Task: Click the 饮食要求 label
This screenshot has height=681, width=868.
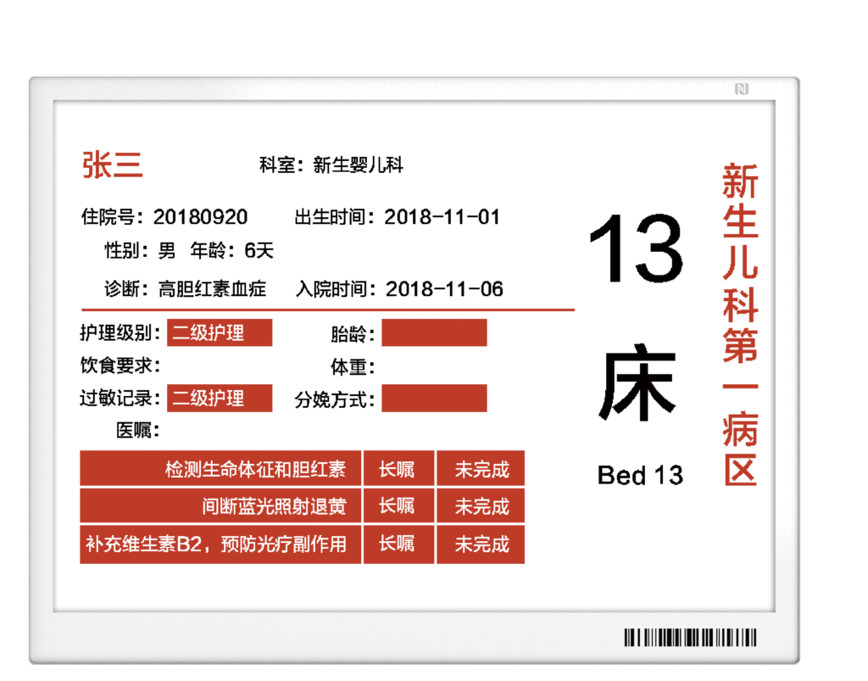Action: click(120, 366)
